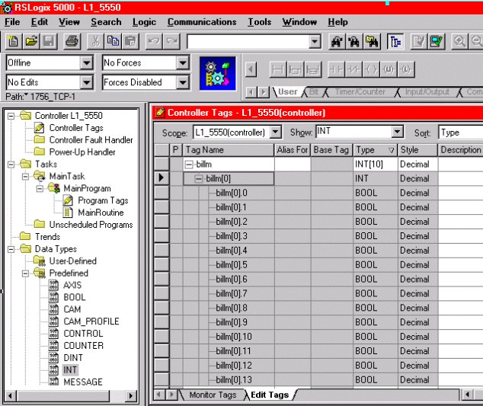Click the Verify routine checkmark icon
This screenshot has height=406, width=483.
coord(418,41)
